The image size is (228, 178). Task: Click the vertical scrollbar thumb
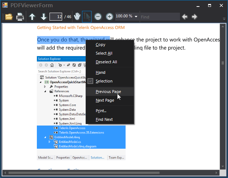[x=223, y=63]
